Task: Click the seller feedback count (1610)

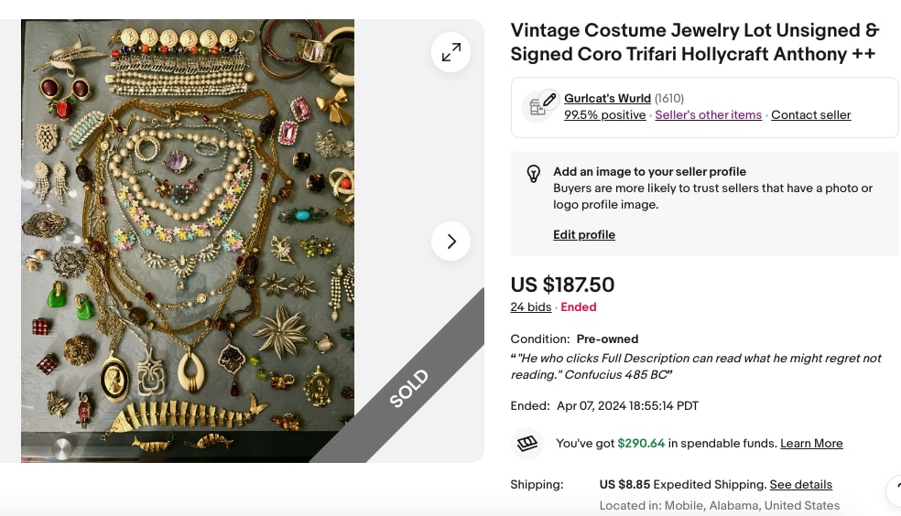Action: (668, 98)
